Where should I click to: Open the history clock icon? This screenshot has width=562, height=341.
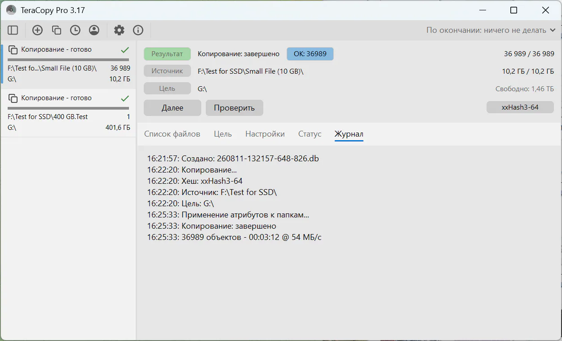click(75, 30)
